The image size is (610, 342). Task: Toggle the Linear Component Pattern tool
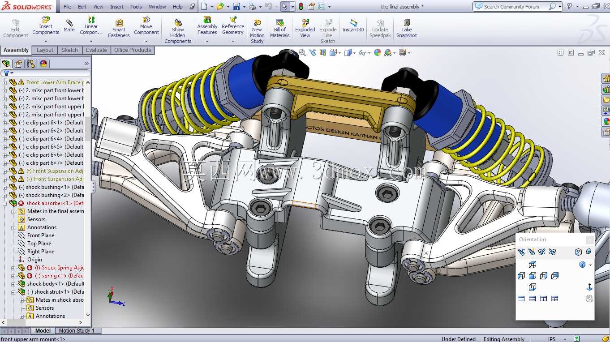tap(91, 26)
